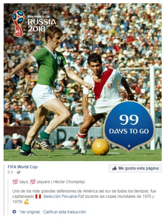164x218 pixels.
Task: Click the World Cup trophy emblem logo
Action: pyautogui.click(x=19, y=23)
